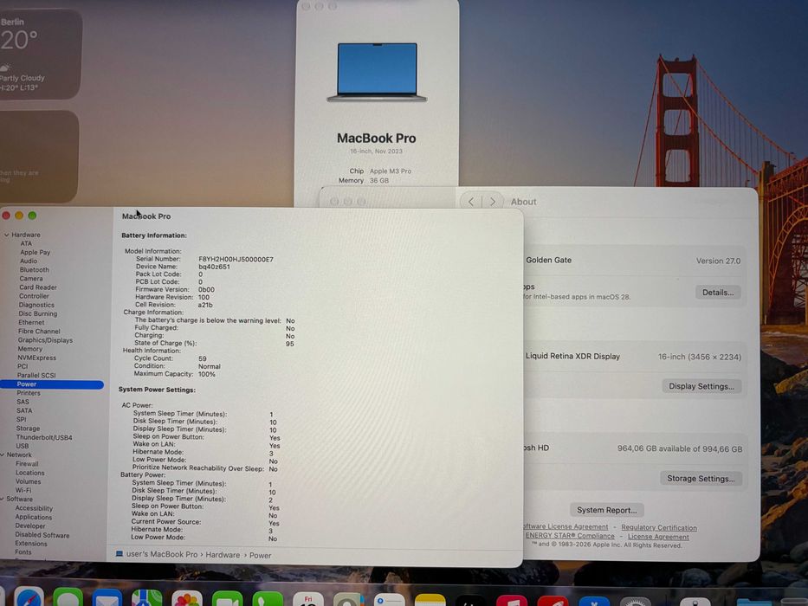Click the computer icon in path bar
Viewport: 808px width, 606px height.
click(x=120, y=554)
